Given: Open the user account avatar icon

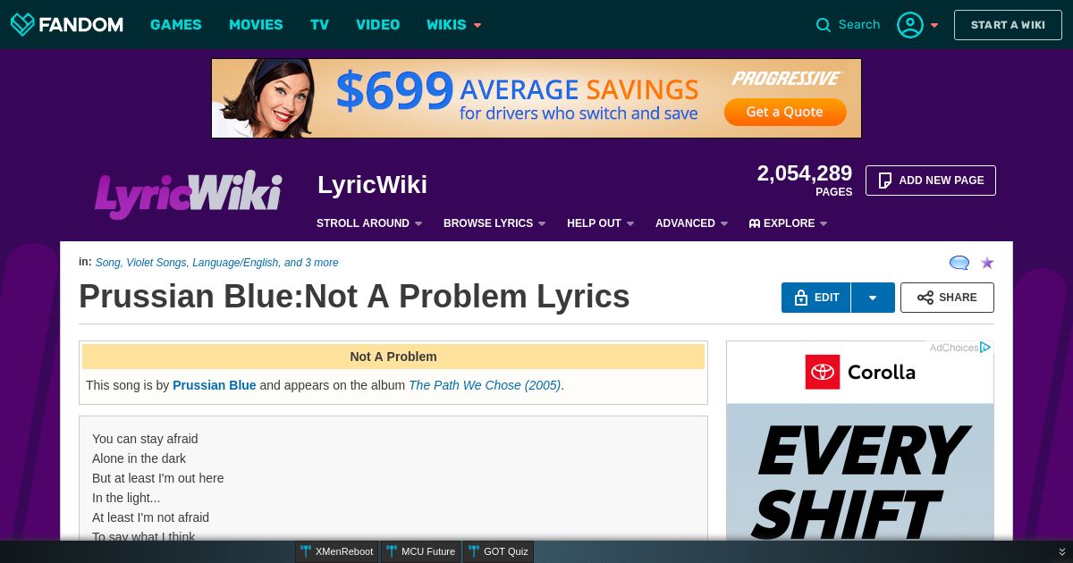Looking at the screenshot, I should click(x=910, y=25).
